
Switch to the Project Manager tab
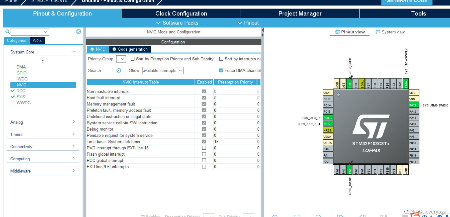[x=300, y=14]
